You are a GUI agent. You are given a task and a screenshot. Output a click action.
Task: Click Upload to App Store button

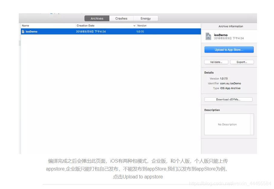pyautogui.click(x=229, y=50)
